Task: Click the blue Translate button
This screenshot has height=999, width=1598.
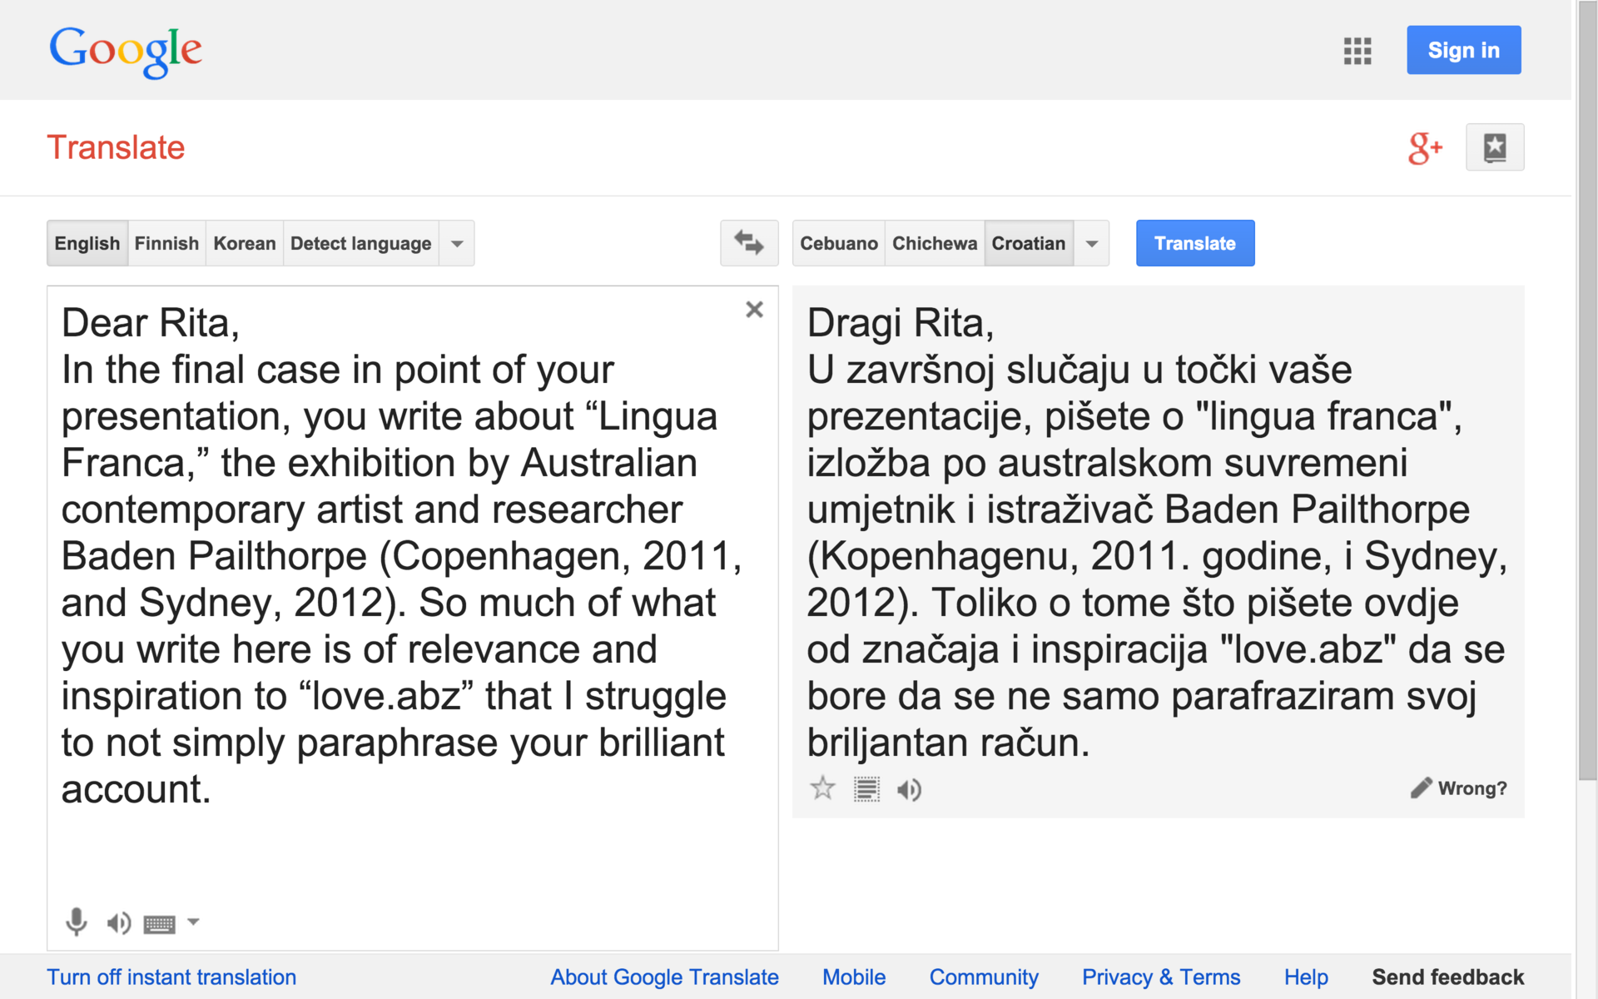Action: point(1194,244)
